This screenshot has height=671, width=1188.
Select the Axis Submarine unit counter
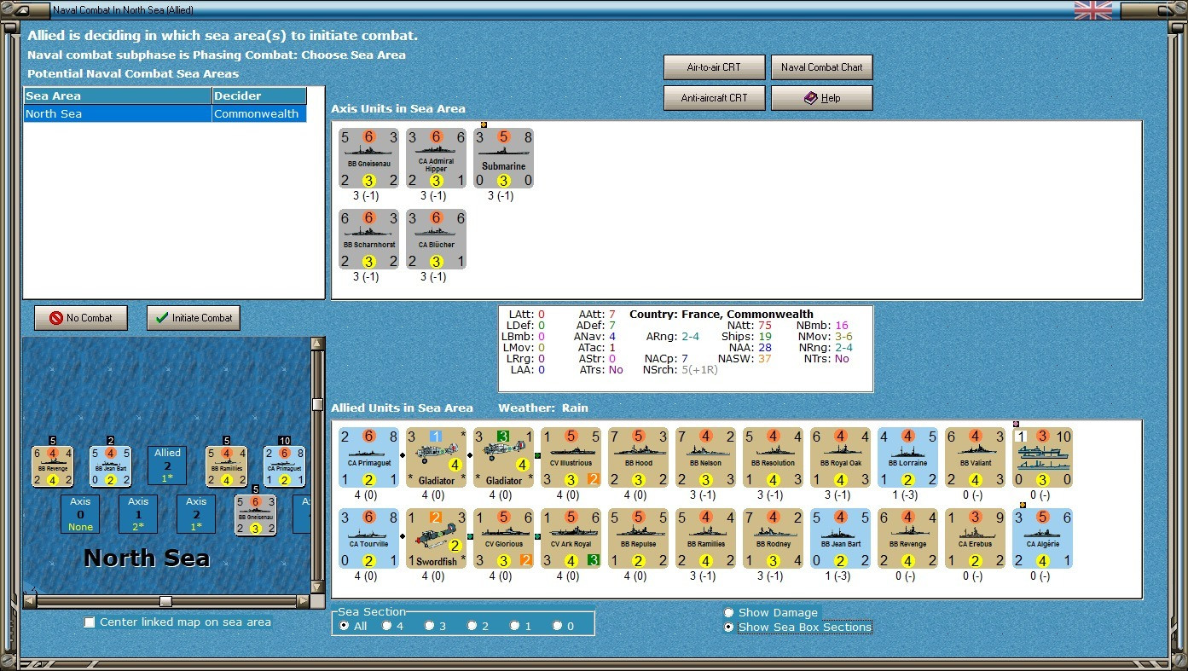pos(503,158)
